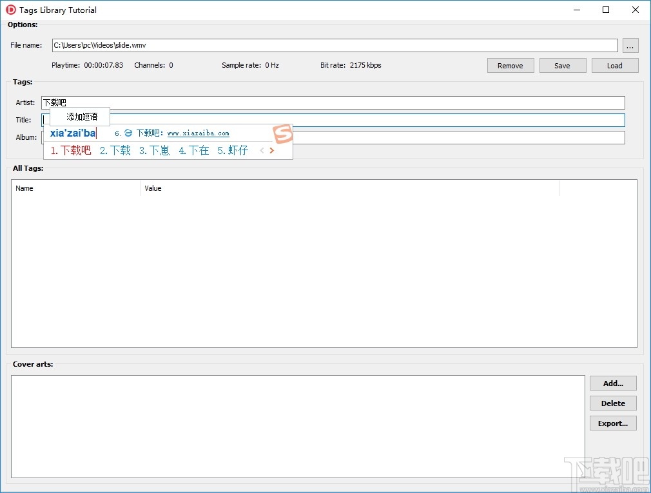This screenshot has height=493, width=651.
Task: Maximize the Tags Library Tutorial window
Action: point(606,10)
